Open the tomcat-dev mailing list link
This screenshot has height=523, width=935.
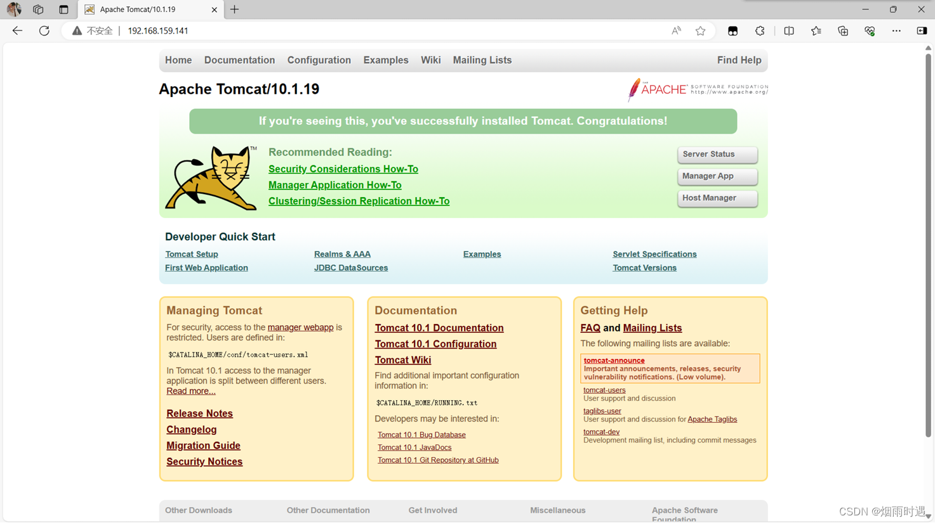click(601, 432)
